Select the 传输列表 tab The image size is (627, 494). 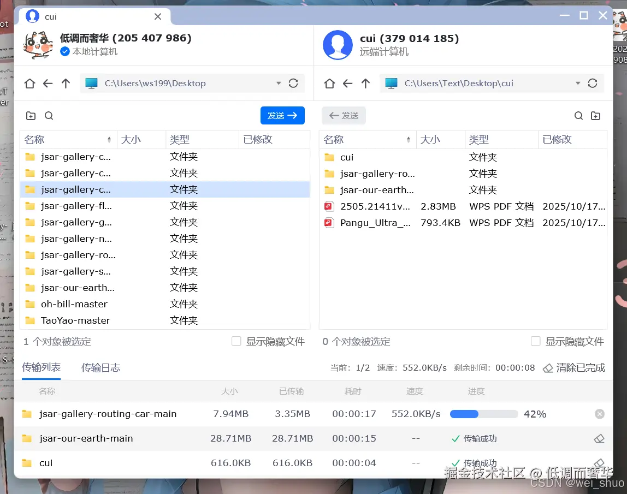pyautogui.click(x=41, y=367)
